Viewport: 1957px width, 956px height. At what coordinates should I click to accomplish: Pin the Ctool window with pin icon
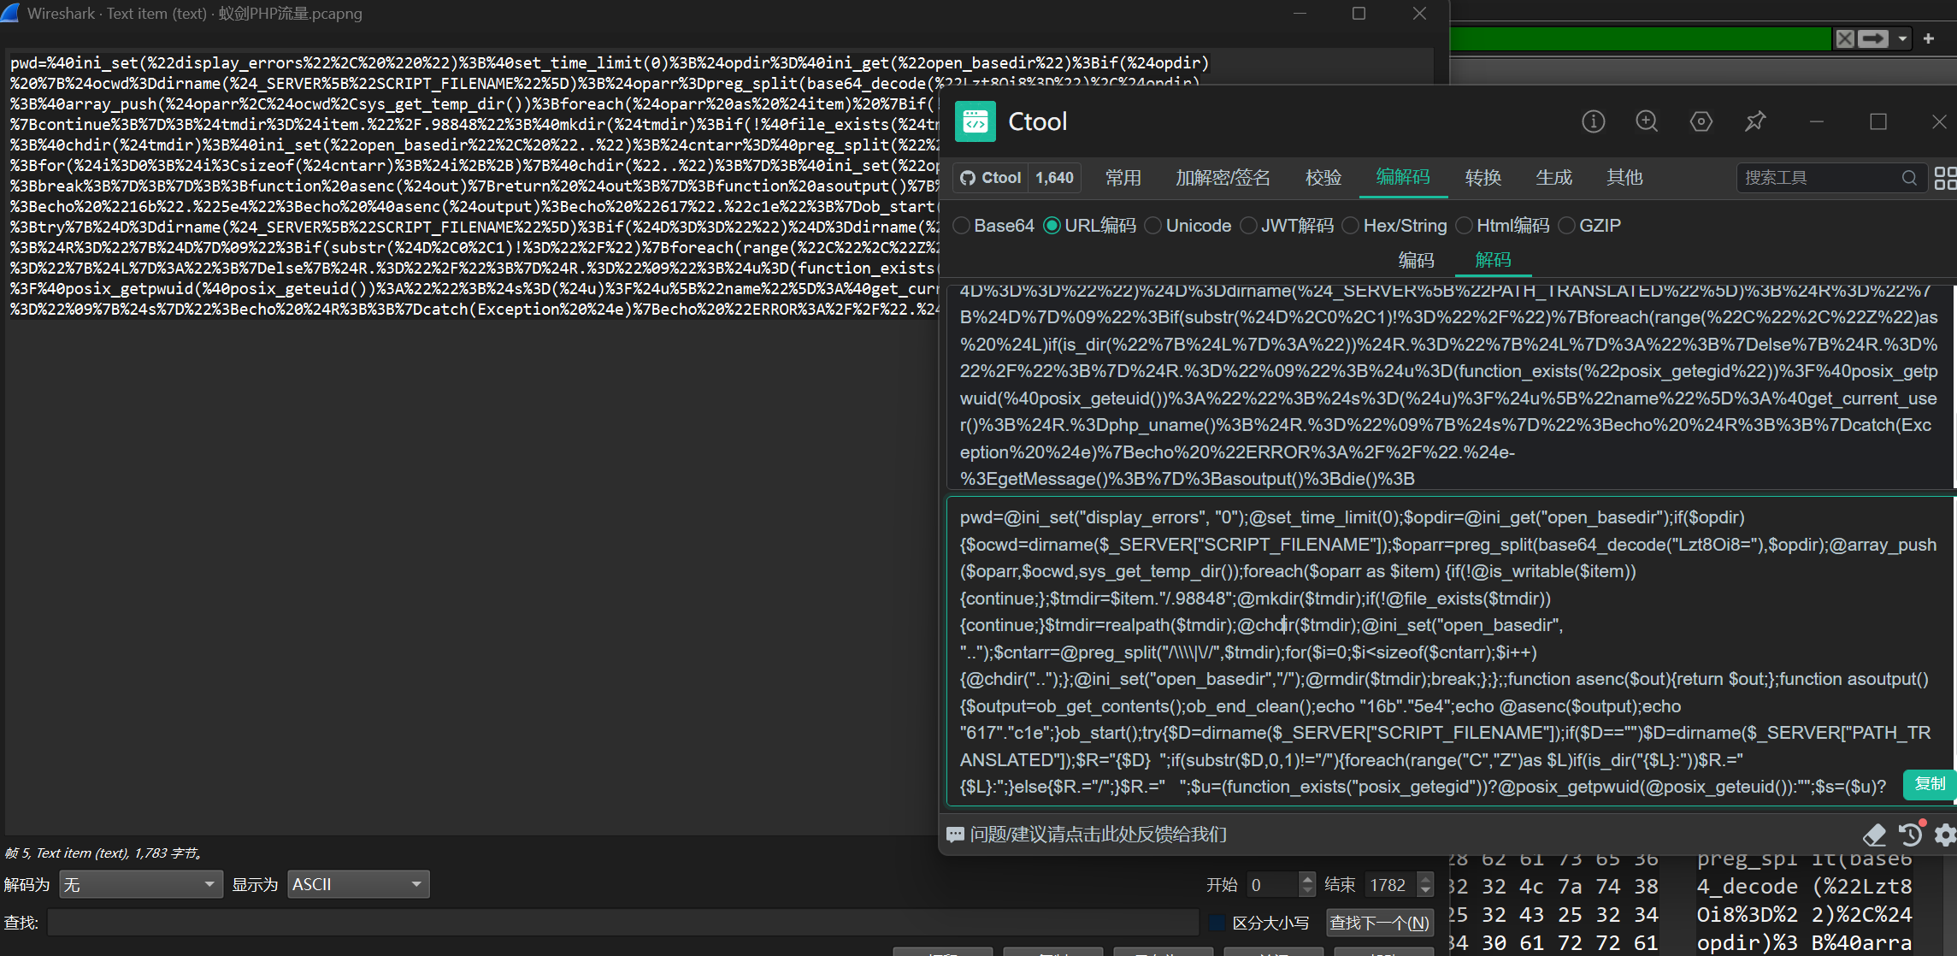click(1754, 121)
